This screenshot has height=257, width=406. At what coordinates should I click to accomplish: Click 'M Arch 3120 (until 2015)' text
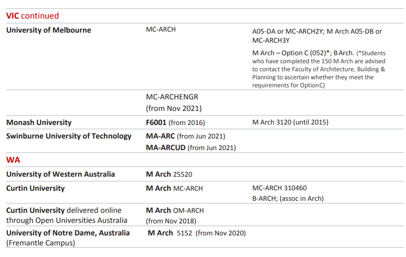click(x=290, y=122)
